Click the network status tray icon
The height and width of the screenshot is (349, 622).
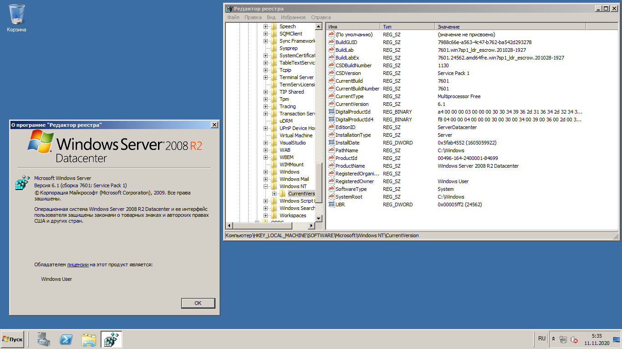coord(564,339)
